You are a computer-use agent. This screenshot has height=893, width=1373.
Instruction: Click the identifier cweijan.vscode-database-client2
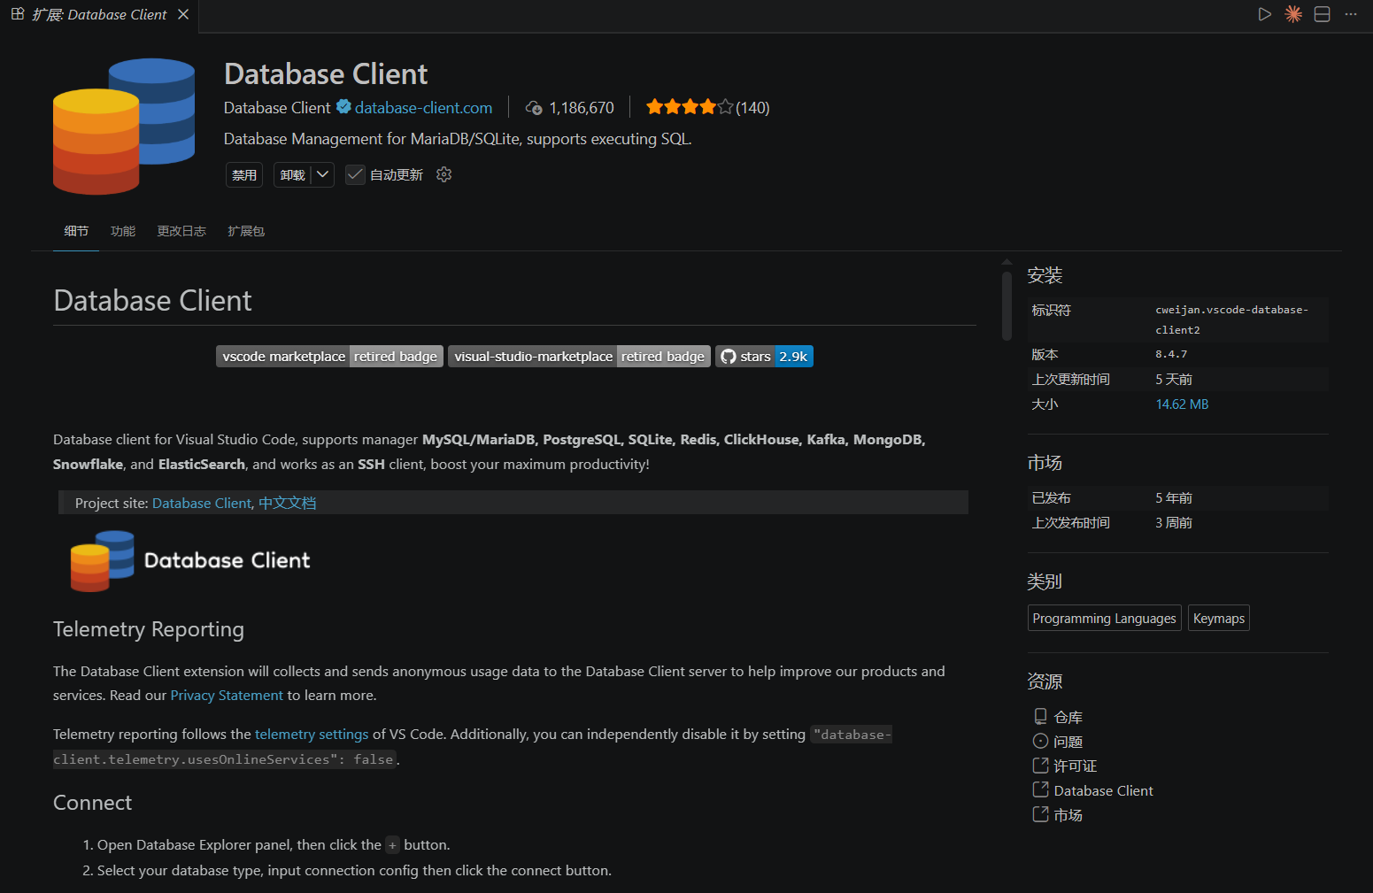pos(1231,319)
